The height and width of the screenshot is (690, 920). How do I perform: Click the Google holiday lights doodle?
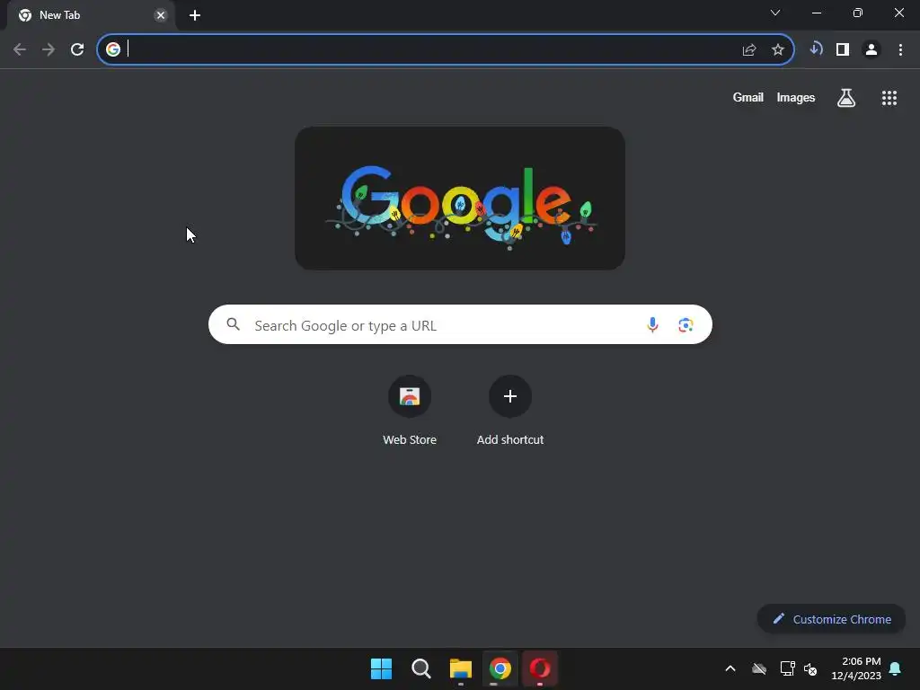coord(460,199)
